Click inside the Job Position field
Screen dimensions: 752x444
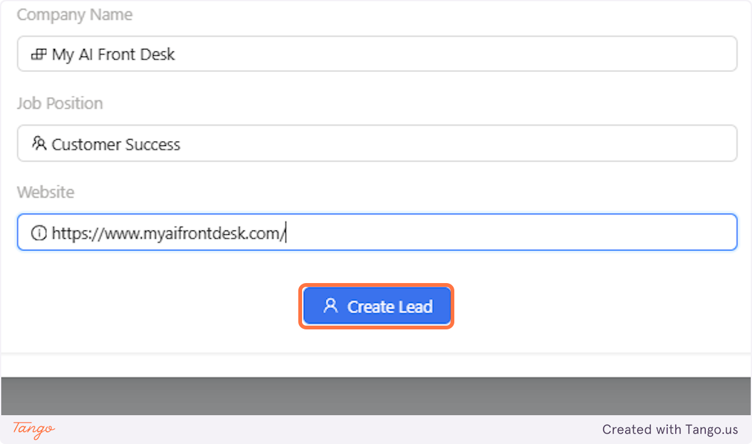(x=376, y=143)
